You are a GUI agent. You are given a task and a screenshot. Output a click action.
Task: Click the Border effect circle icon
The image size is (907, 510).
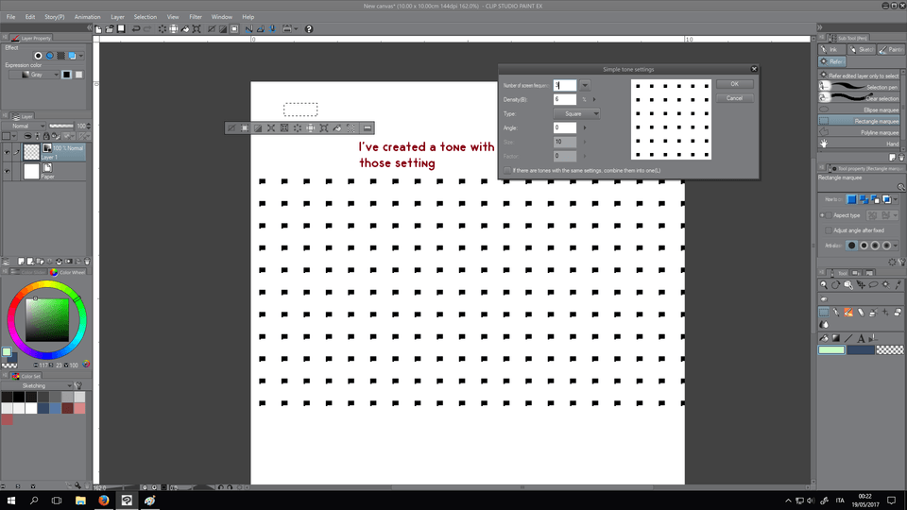(38, 56)
